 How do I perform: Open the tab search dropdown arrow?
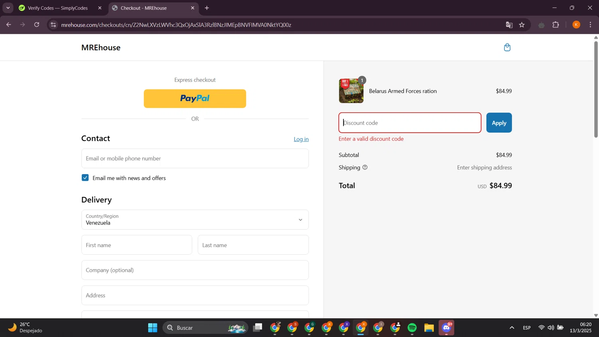[8, 8]
